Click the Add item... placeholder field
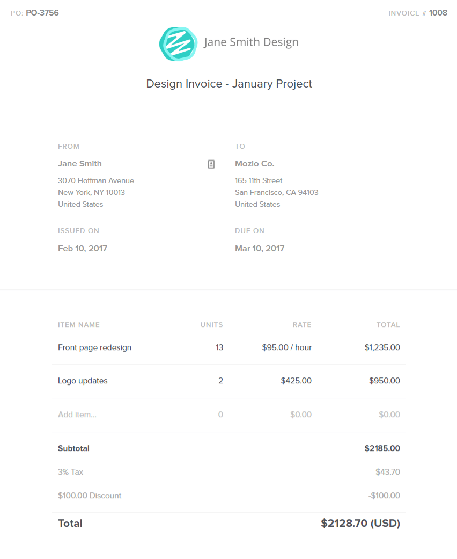 click(77, 415)
